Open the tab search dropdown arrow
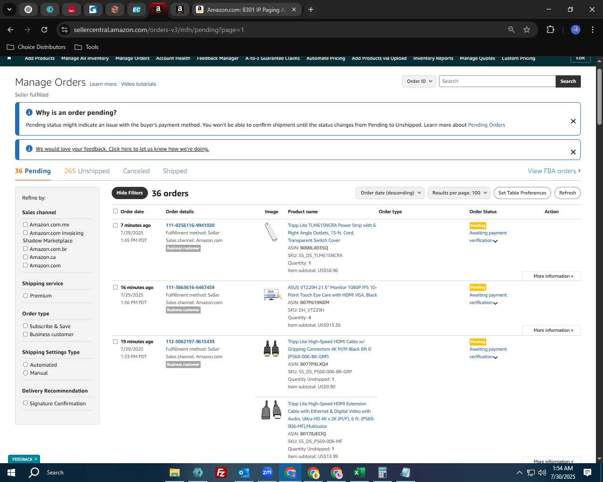 coord(9,9)
